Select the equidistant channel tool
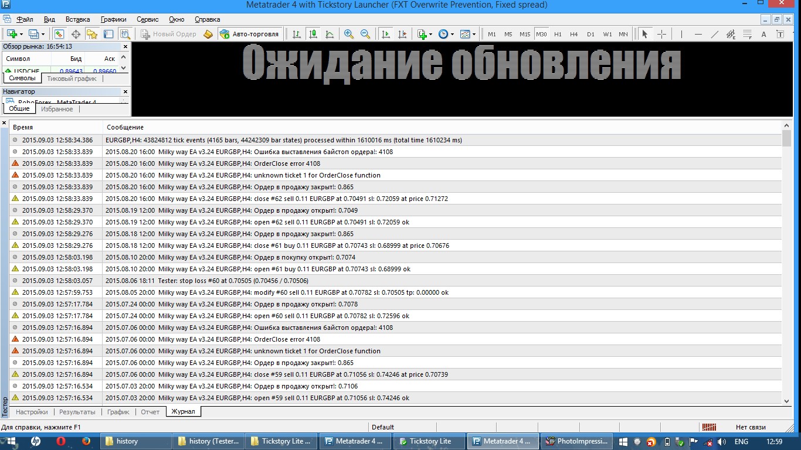 731,34
